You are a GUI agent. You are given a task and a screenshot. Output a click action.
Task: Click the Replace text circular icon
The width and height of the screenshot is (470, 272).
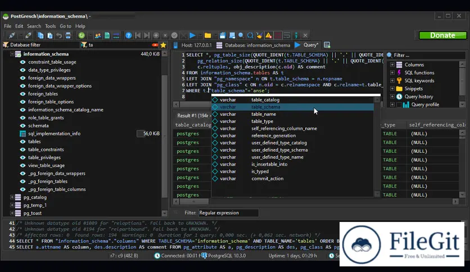(250, 35)
